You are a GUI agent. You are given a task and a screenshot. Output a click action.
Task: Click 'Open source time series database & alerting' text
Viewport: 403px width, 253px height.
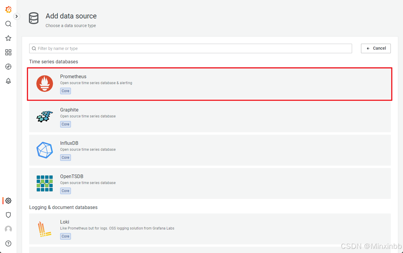(x=96, y=83)
